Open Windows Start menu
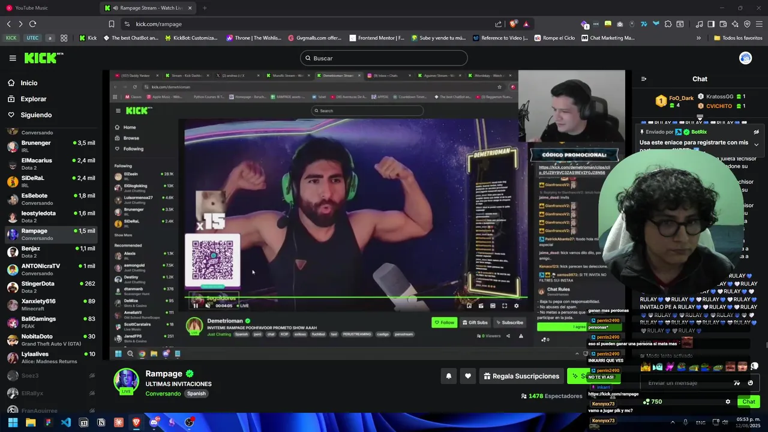The width and height of the screenshot is (768, 432). pos(13,422)
